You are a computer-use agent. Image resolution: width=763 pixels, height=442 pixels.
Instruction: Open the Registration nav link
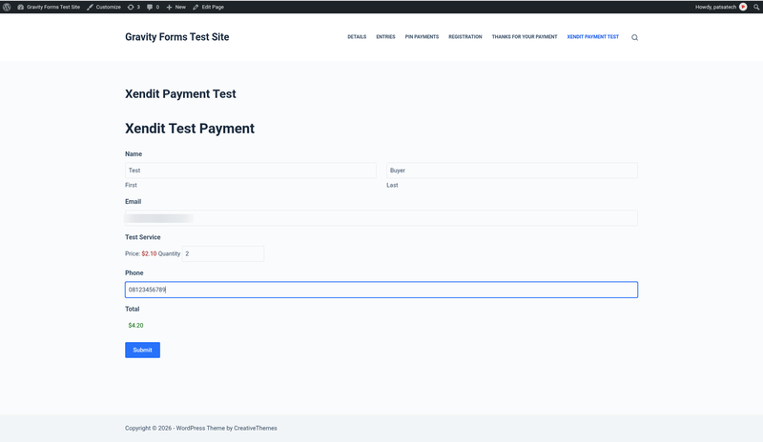click(x=465, y=37)
